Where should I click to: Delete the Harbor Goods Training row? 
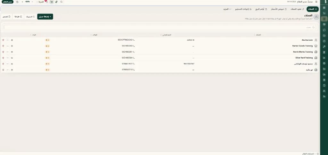(3, 46)
